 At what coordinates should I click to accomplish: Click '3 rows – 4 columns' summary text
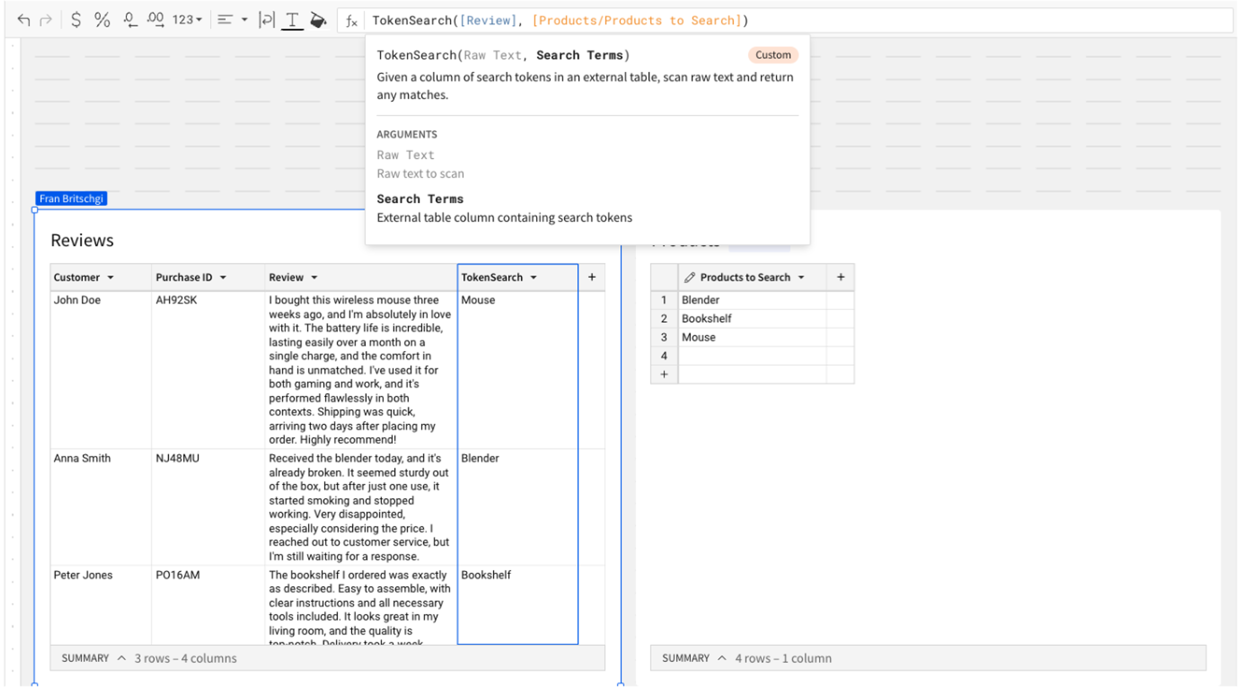point(186,658)
